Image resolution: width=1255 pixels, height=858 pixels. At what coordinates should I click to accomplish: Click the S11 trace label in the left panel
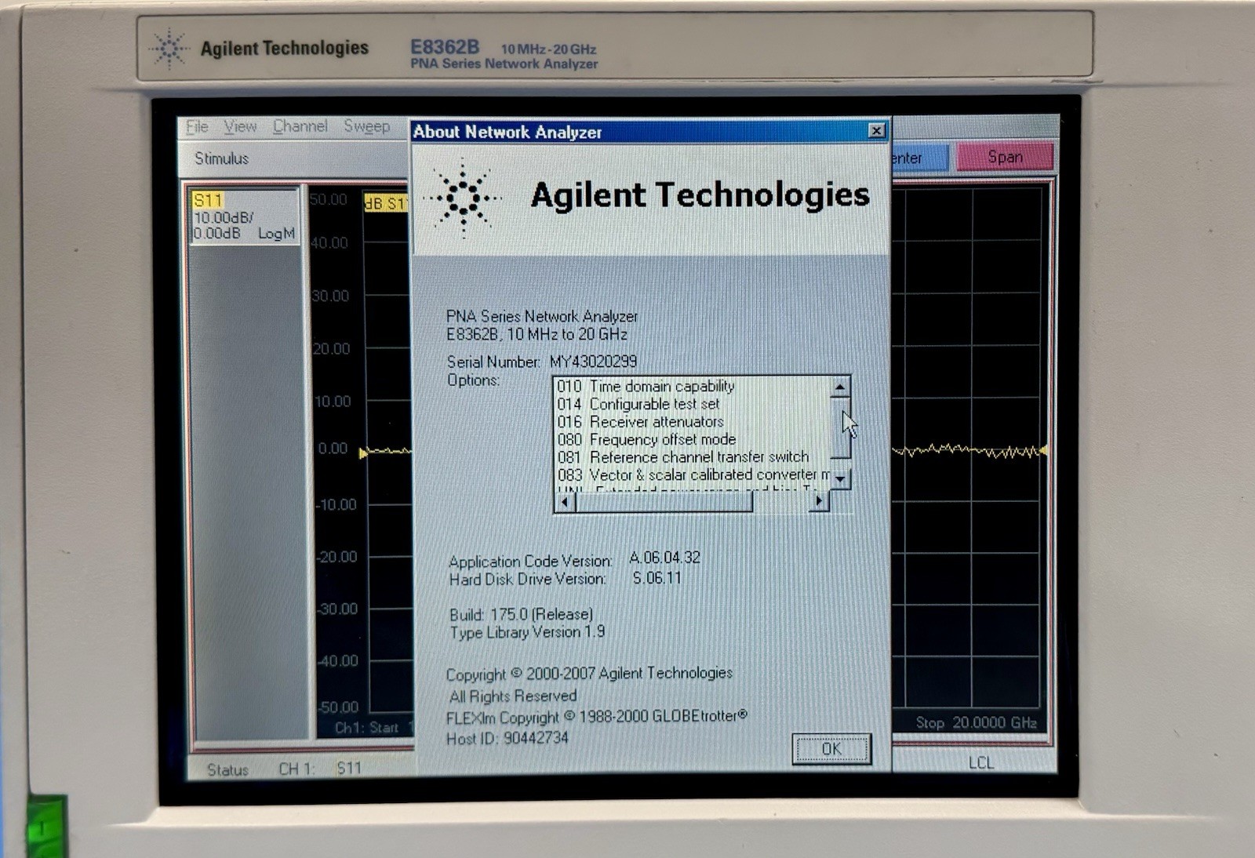[209, 200]
